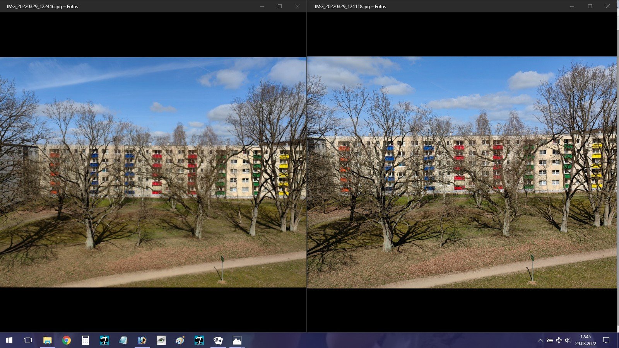Click the photo in the IMG_20220329_124118 window
Viewport: 619px width, 348px height.
click(x=462, y=172)
